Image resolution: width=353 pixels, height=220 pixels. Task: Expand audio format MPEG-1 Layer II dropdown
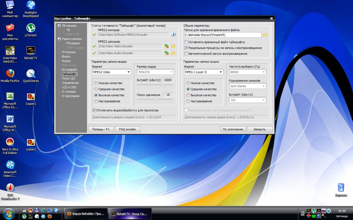click(204, 72)
